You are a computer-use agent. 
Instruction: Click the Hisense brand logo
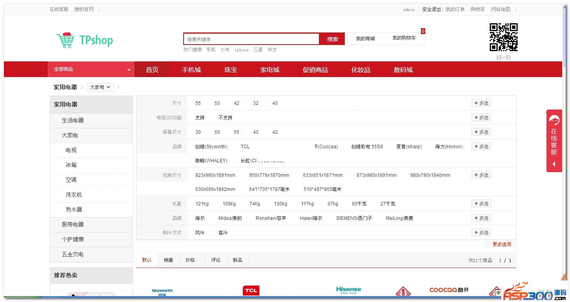[348, 290]
